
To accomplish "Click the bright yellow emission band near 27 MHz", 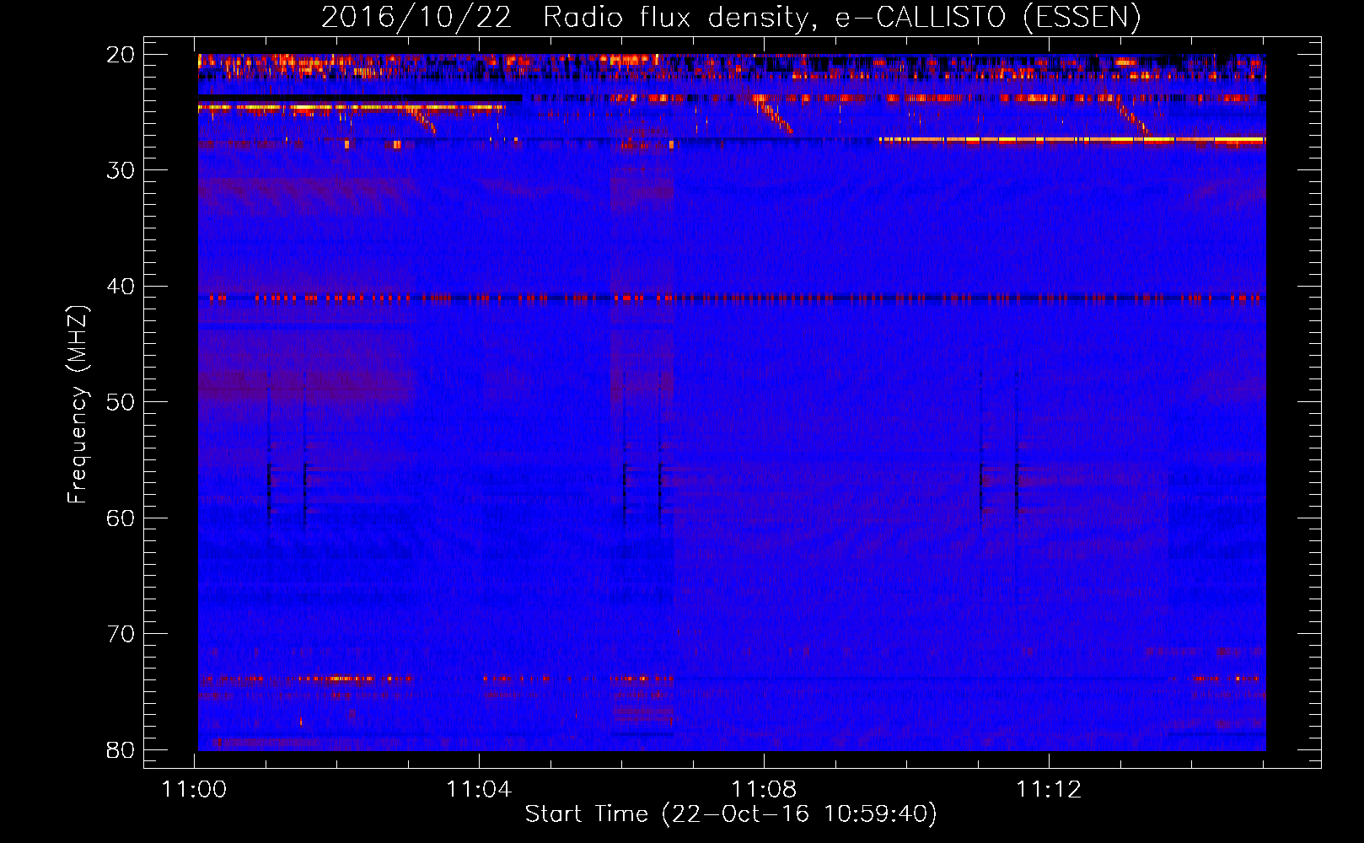I will coord(1072,140).
